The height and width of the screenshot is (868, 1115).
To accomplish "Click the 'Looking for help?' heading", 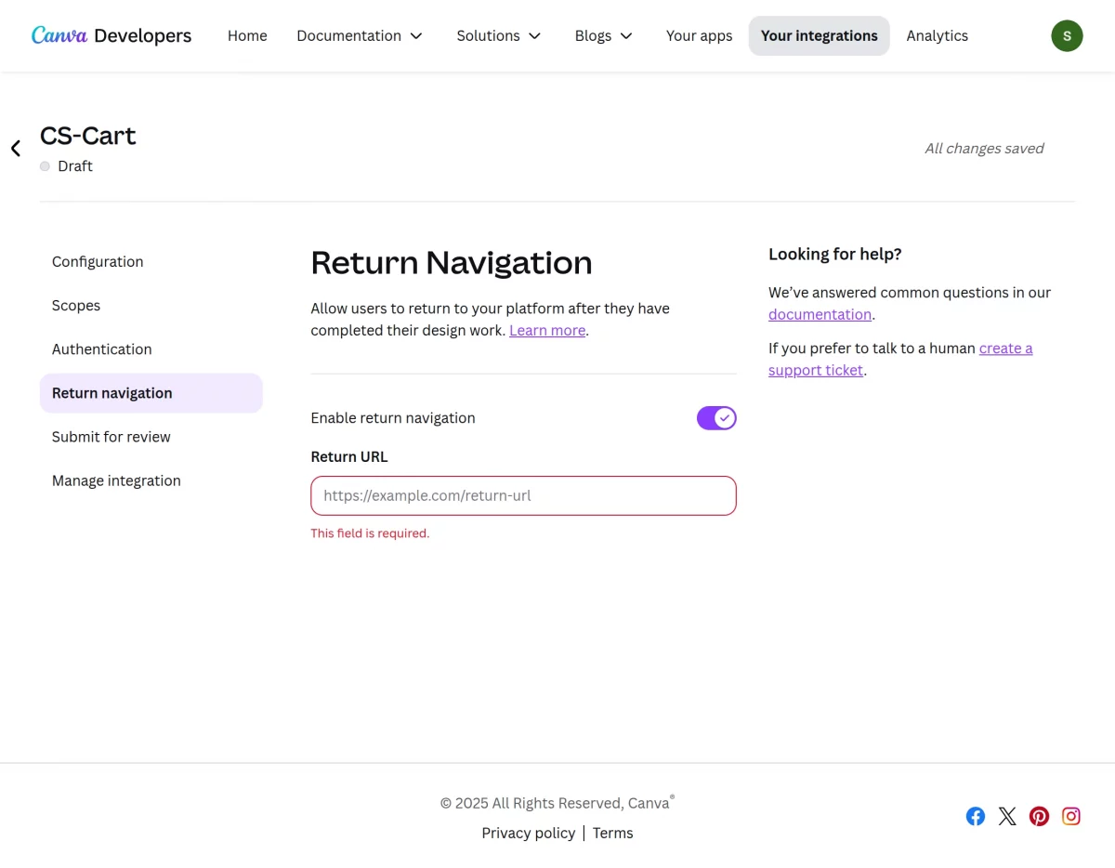I will tap(835, 255).
